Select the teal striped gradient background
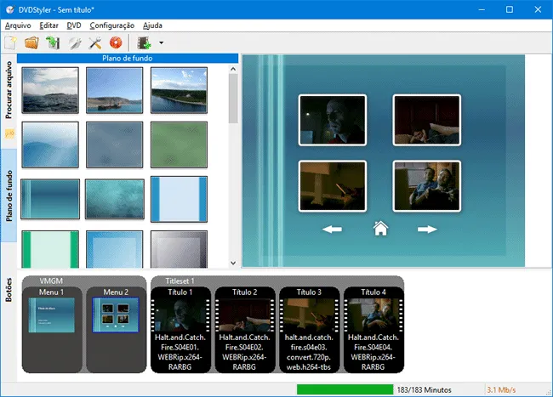 click(x=50, y=199)
